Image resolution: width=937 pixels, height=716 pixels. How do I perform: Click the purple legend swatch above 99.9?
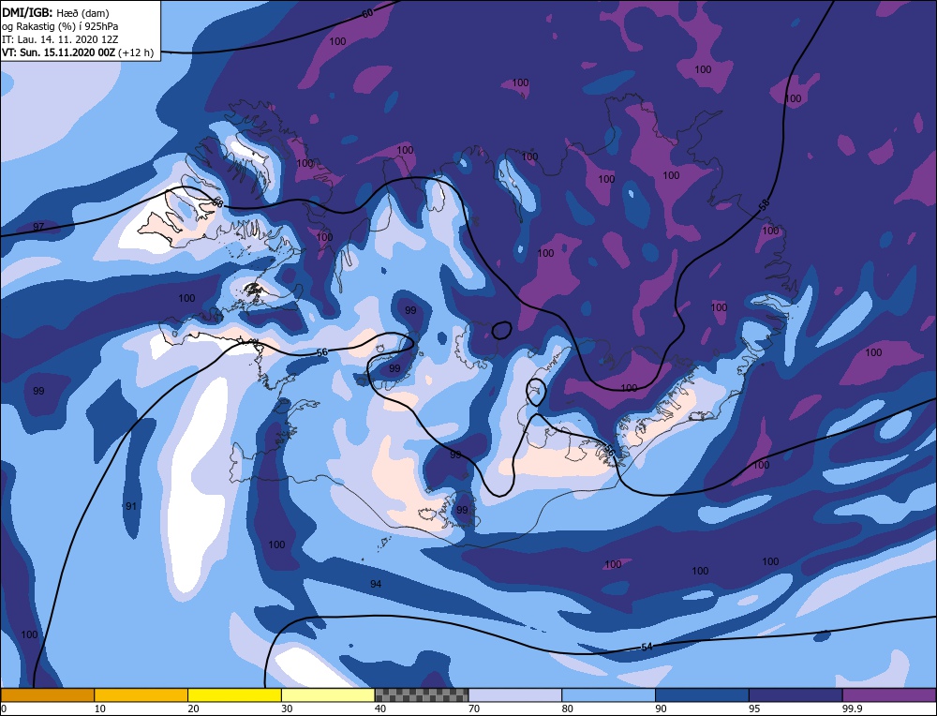pos(889,694)
